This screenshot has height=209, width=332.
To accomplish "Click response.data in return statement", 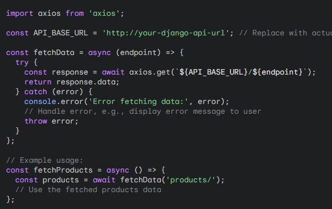I will [x=86, y=82].
